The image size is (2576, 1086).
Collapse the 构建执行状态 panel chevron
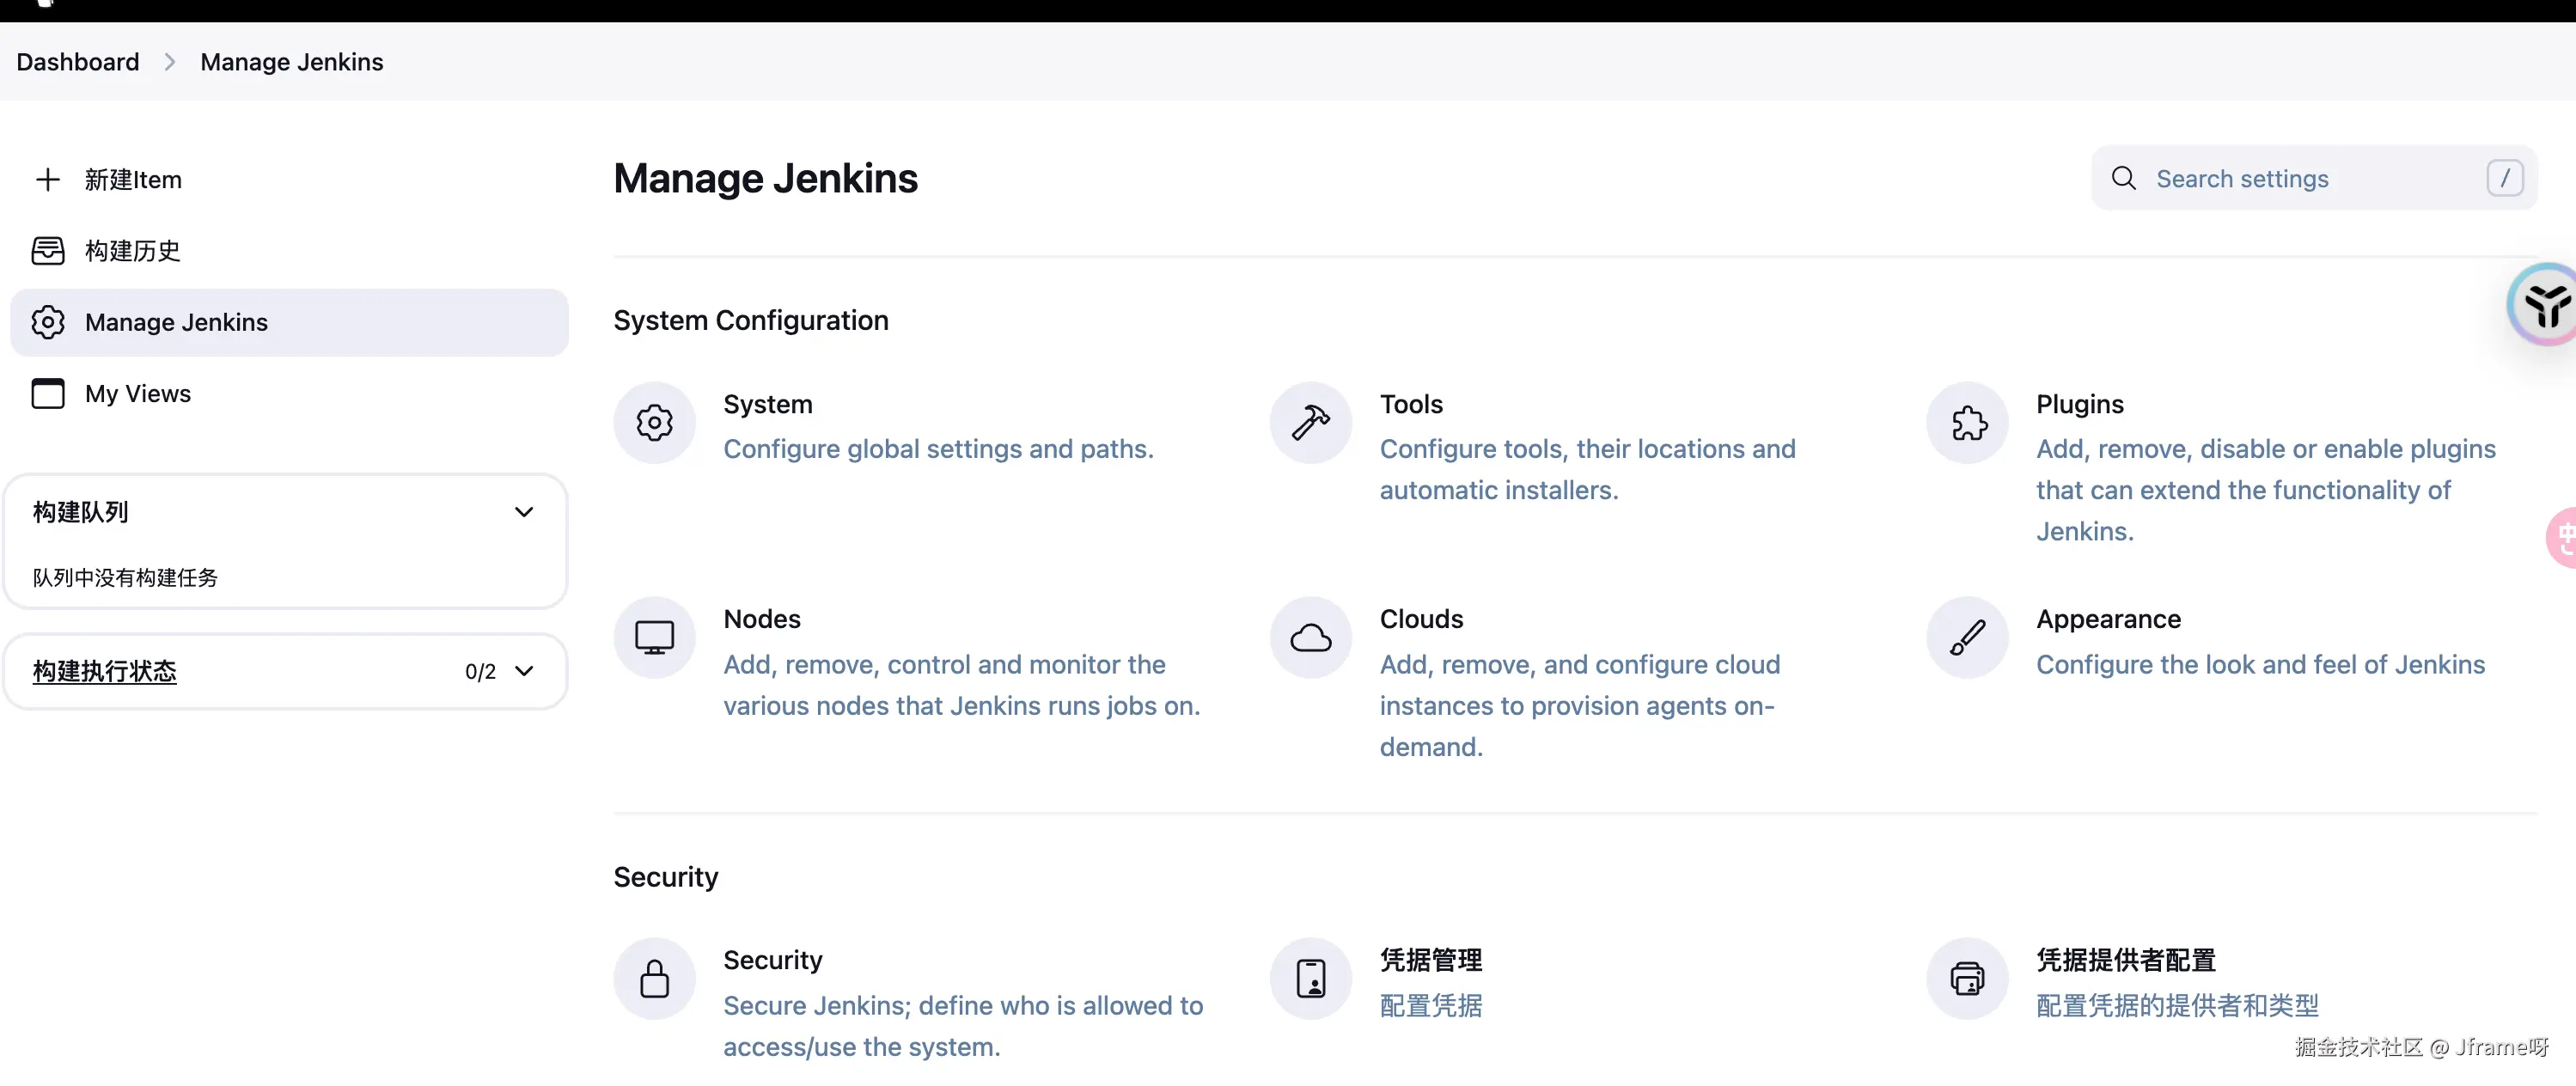click(523, 671)
